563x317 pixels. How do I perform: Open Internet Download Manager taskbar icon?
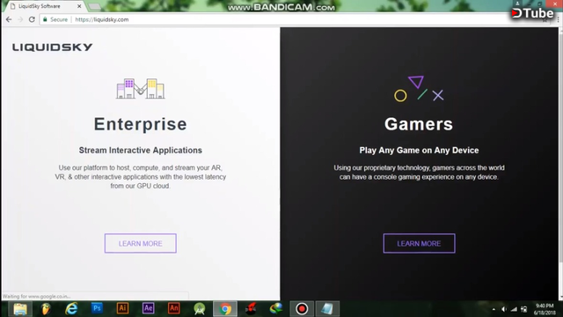pyautogui.click(x=276, y=309)
